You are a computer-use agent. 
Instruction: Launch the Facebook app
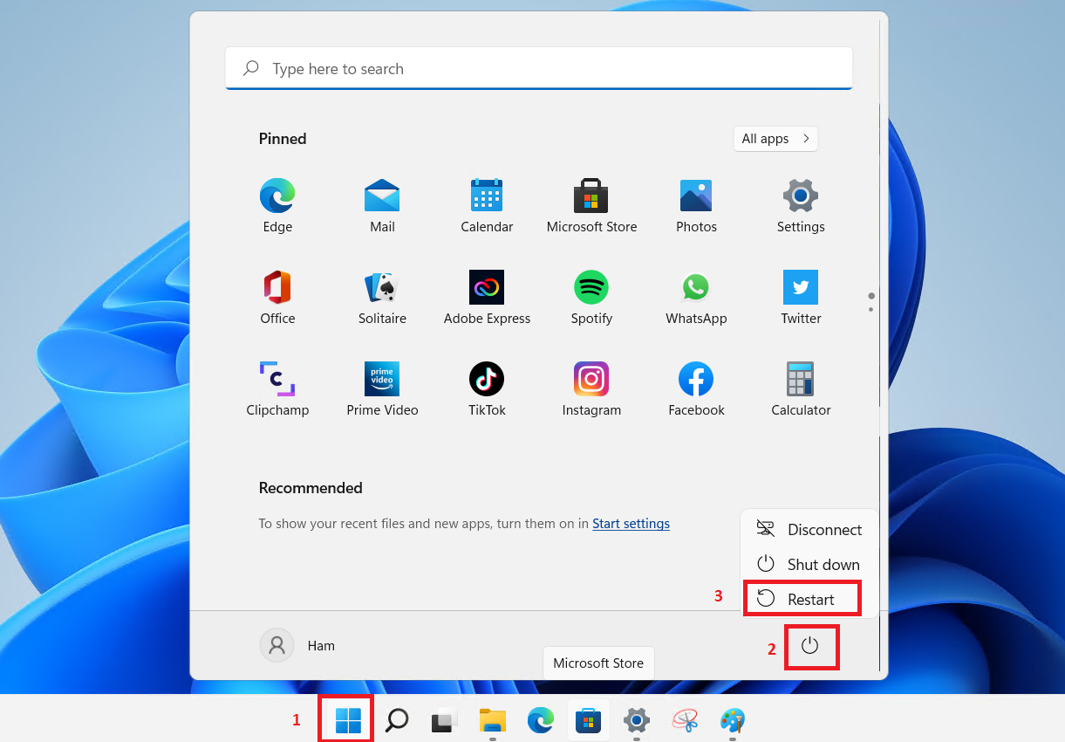[696, 389]
